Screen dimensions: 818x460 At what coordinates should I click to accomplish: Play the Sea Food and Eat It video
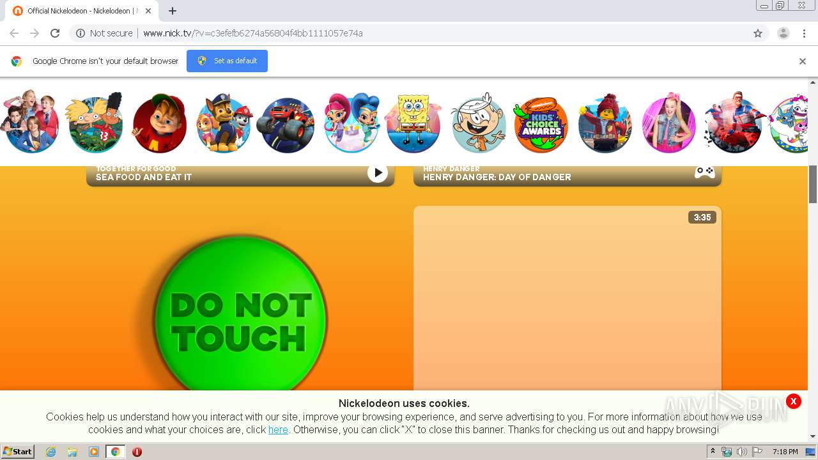378,172
